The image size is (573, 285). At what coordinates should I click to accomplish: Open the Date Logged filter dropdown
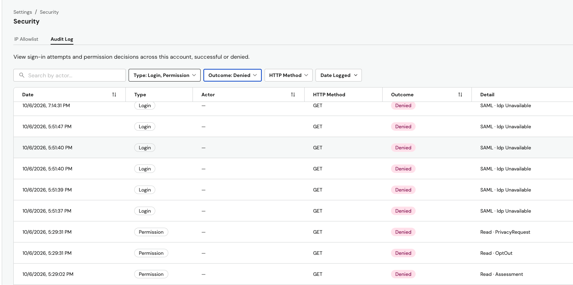[x=339, y=75]
